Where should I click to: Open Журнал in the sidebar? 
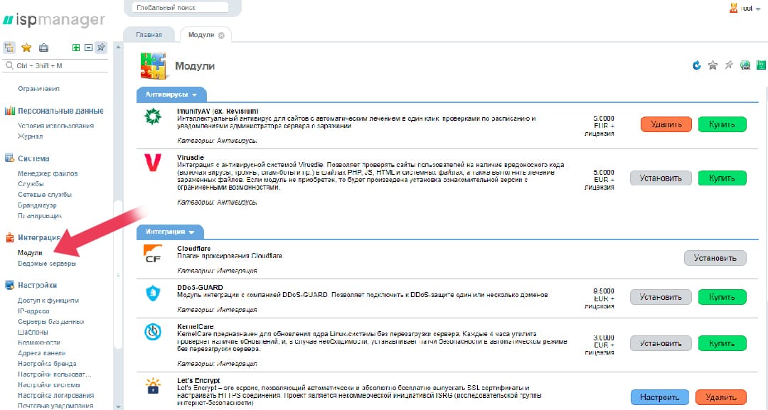[x=30, y=136]
